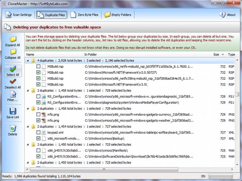Collapse 1,458 bytes group above info.png
The image size is (242, 181).
point(28,109)
